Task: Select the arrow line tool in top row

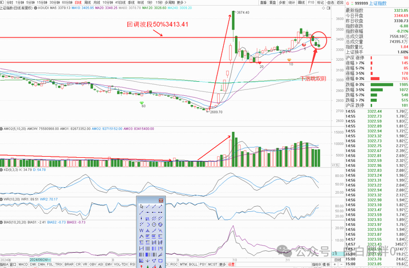Action: (x=160, y=207)
